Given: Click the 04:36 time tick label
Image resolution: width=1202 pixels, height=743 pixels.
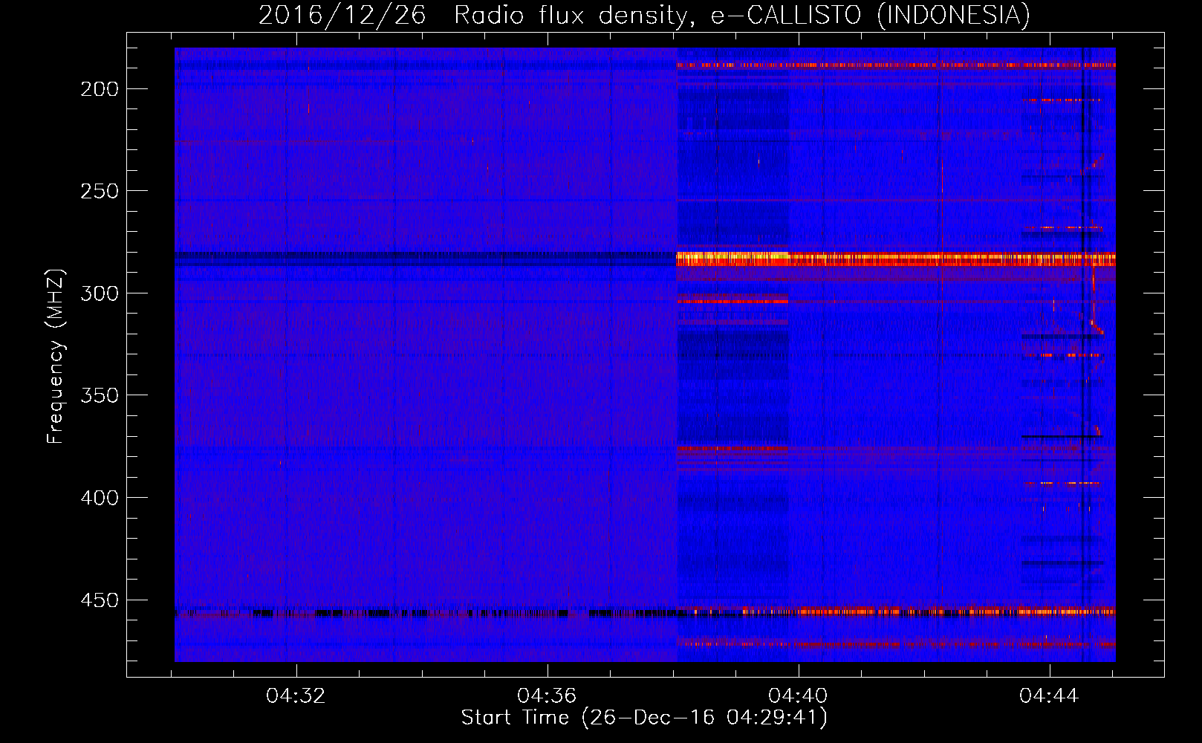Looking at the screenshot, I should pyautogui.click(x=547, y=696).
